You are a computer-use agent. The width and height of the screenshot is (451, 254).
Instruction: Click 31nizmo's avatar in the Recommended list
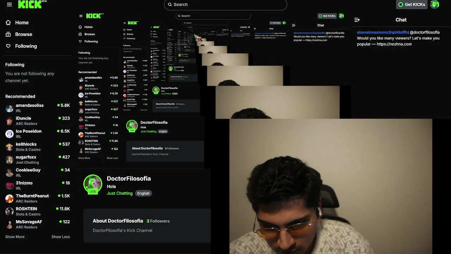point(10,186)
